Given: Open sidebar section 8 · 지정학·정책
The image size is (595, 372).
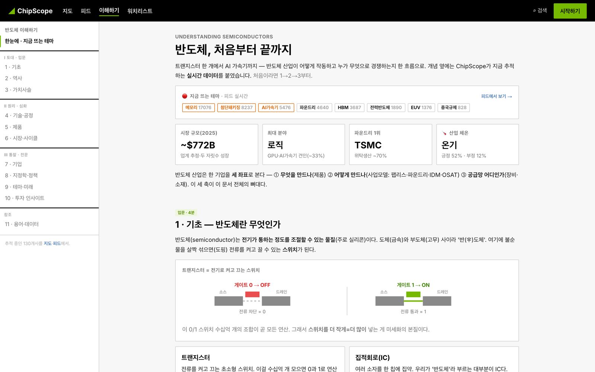Looking at the screenshot, I should coord(49,175).
